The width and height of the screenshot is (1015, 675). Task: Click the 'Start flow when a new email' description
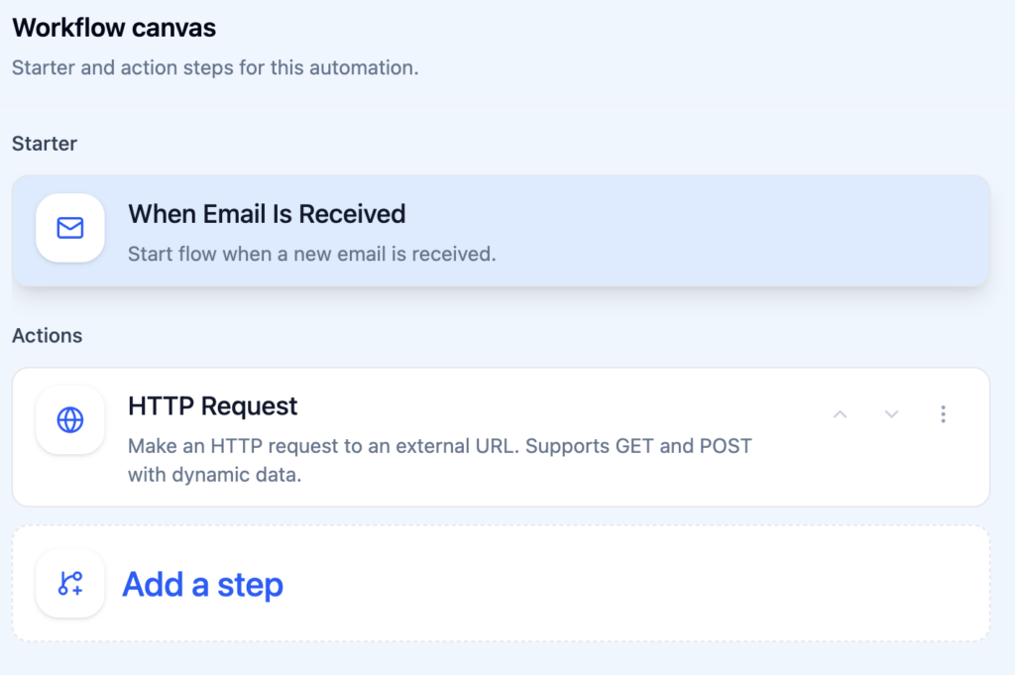[311, 254]
